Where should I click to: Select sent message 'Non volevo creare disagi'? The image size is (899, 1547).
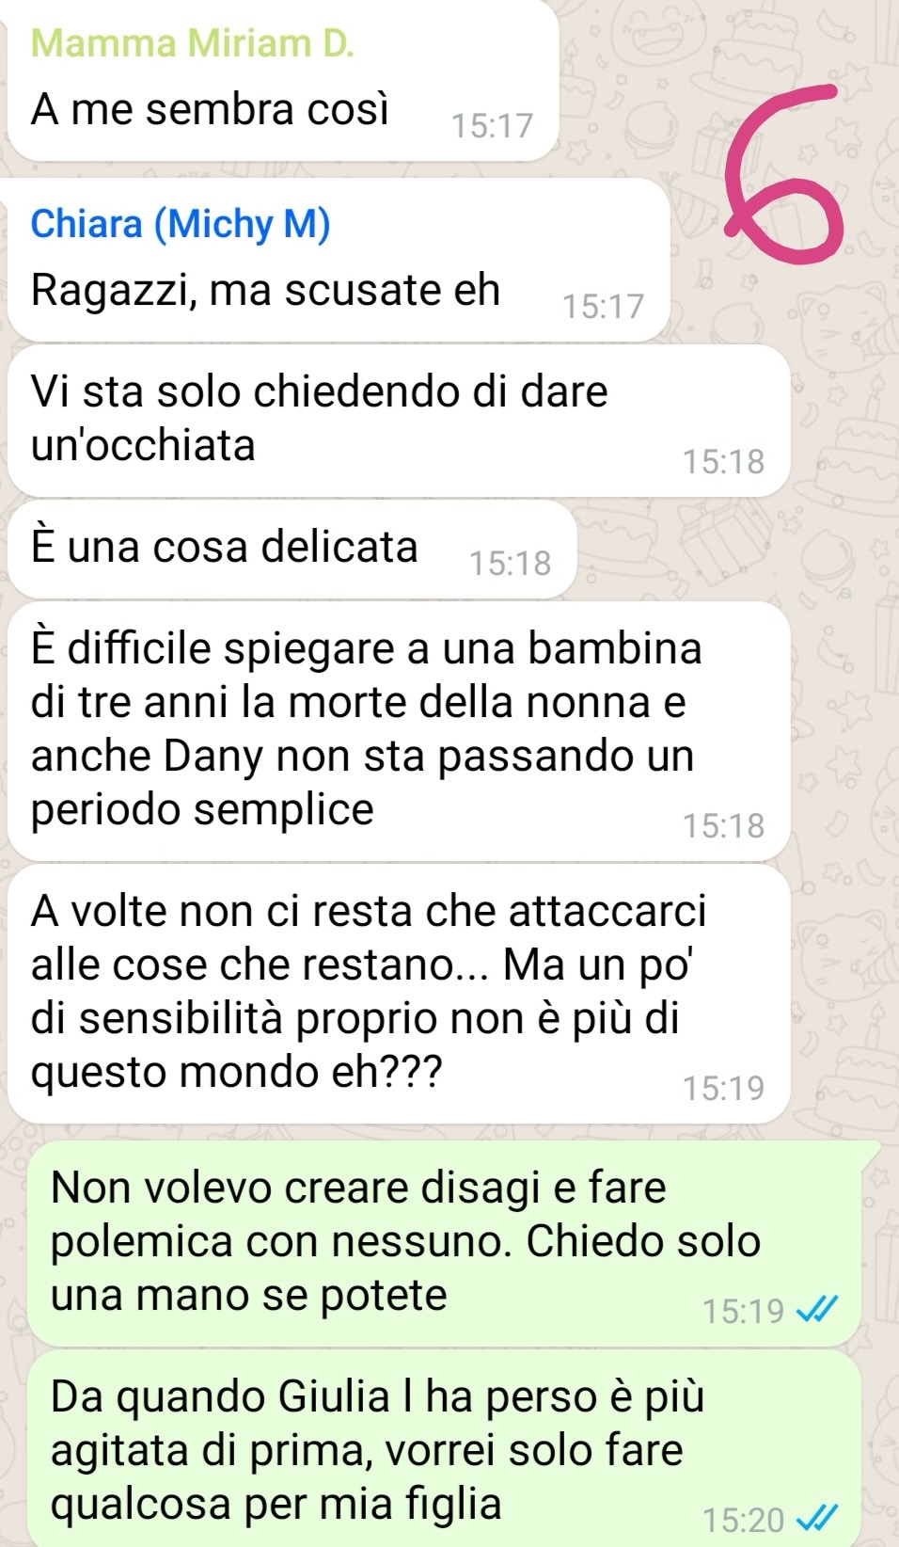pyautogui.click(x=444, y=1243)
